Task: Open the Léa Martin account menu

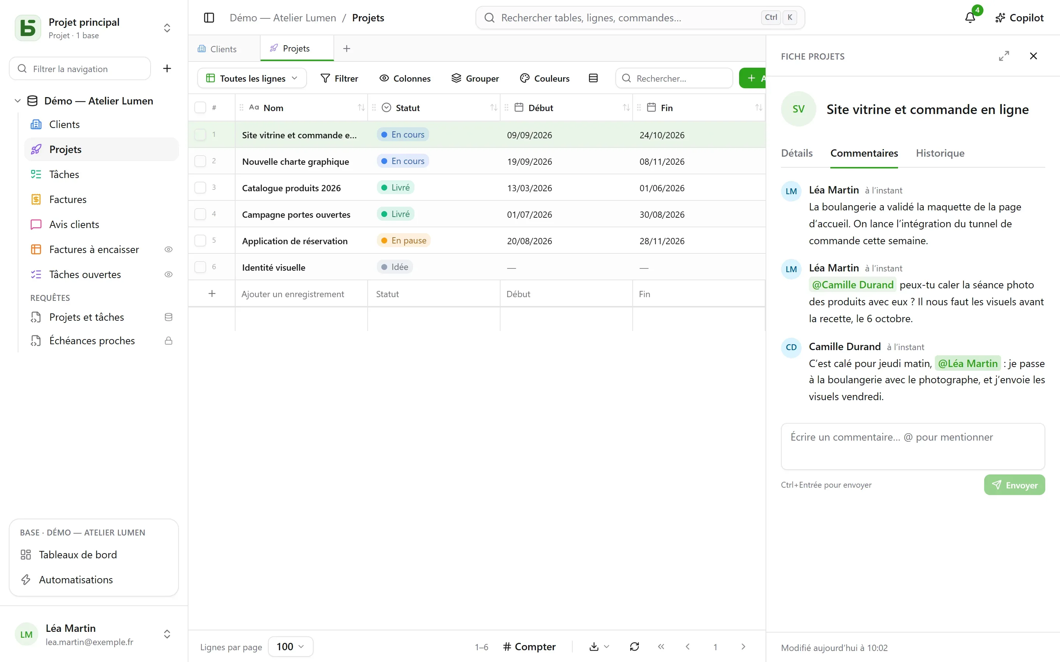Action: tap(94, 634)
